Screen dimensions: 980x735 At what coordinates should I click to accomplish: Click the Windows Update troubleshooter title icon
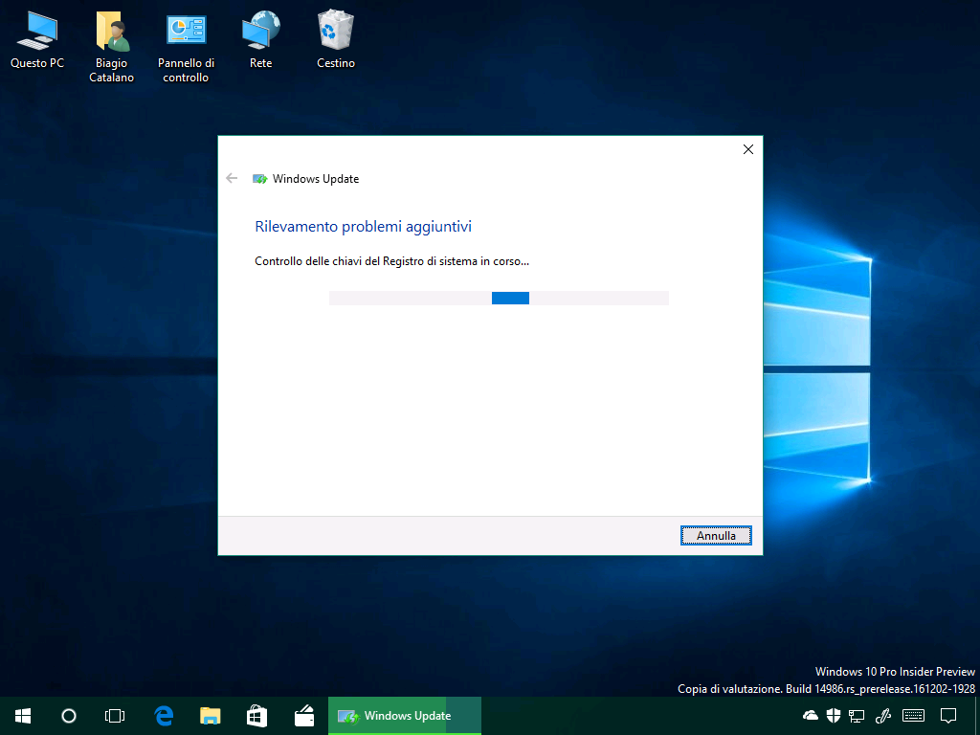click(260, 179)
